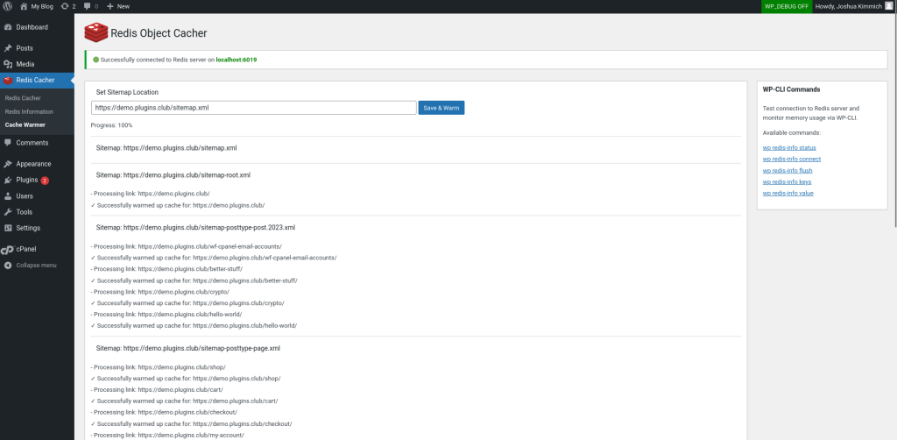Click the Plugins plug icon

coord(8,180)
